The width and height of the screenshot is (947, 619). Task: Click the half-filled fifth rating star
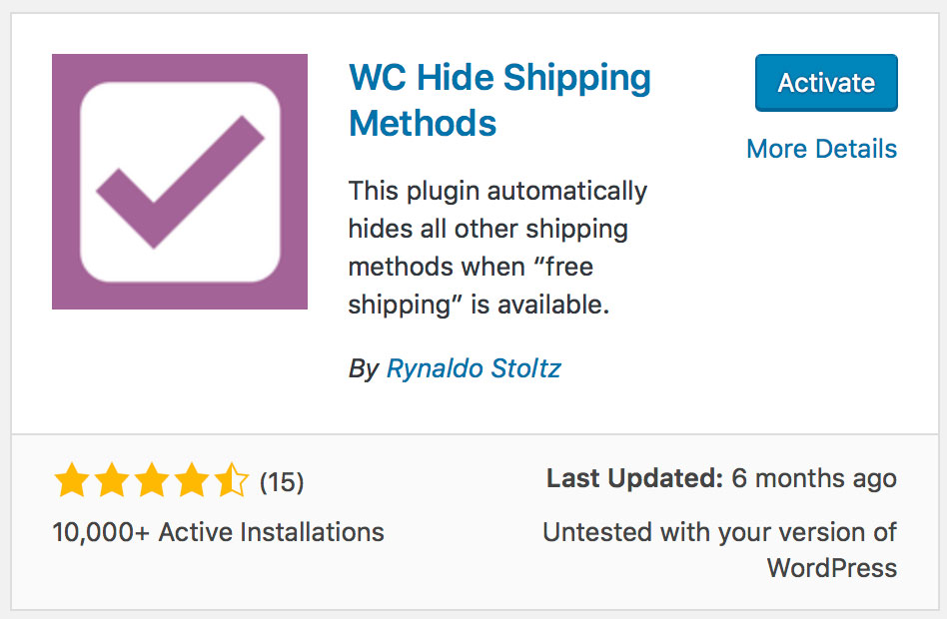(x=231, y=481)
